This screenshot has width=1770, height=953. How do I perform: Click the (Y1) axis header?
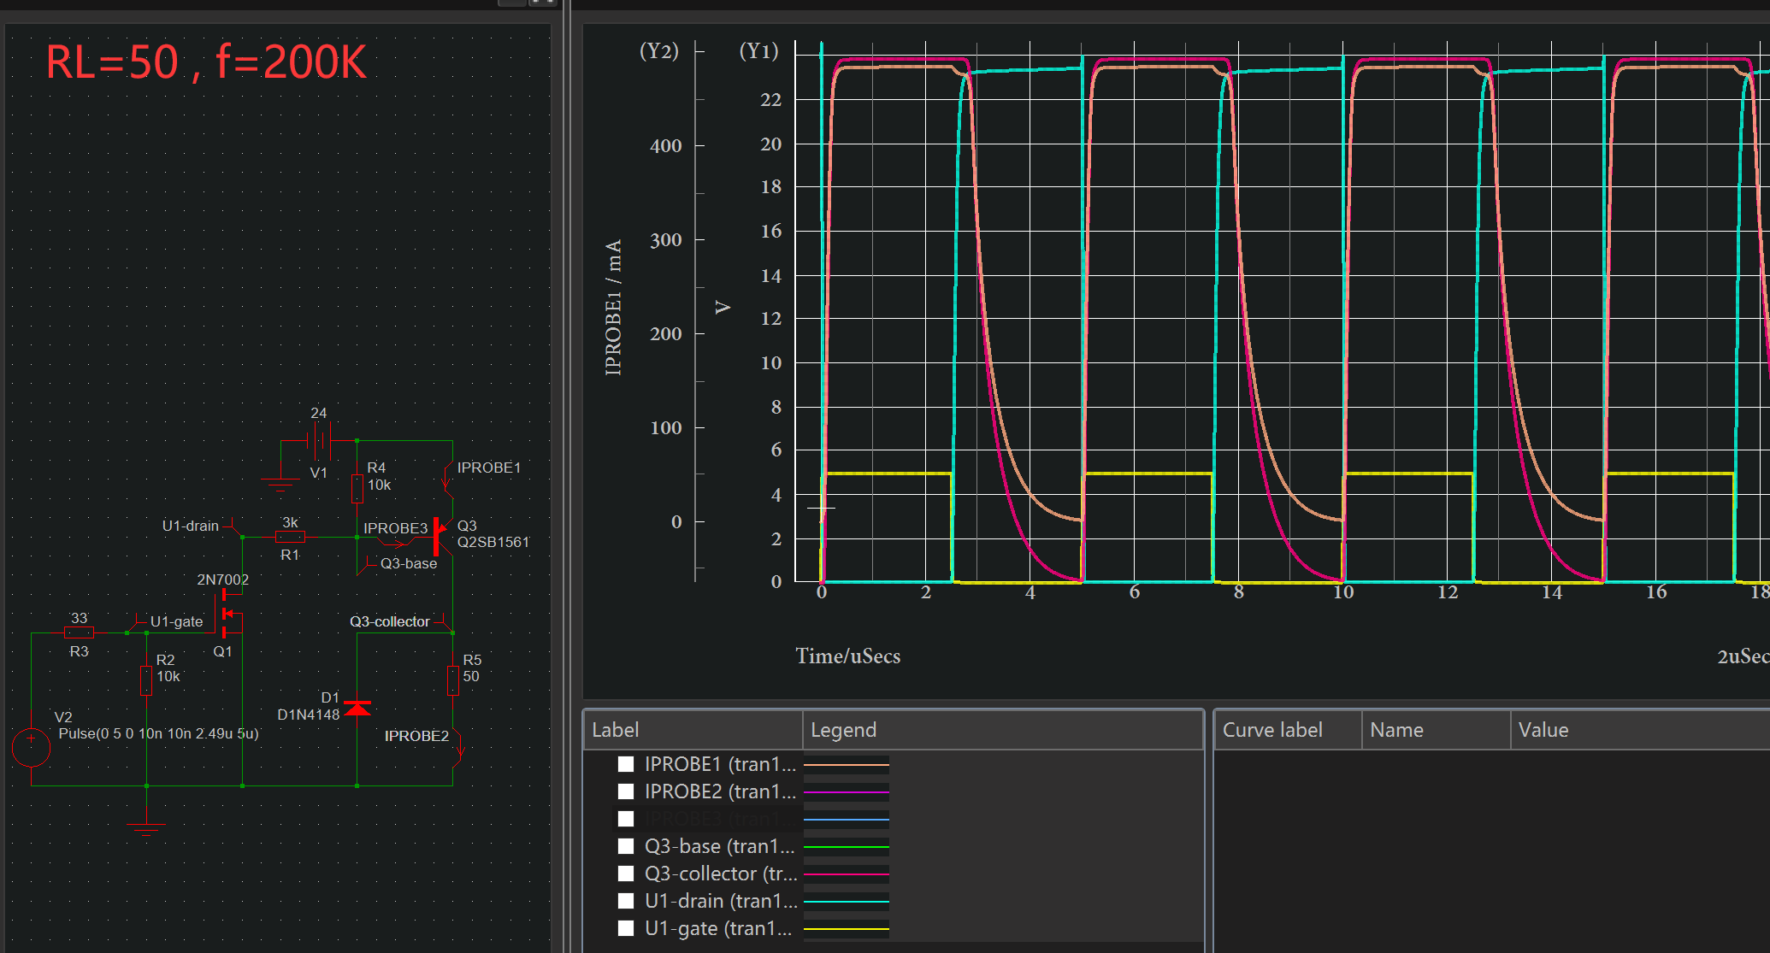(x=759, y=51)
